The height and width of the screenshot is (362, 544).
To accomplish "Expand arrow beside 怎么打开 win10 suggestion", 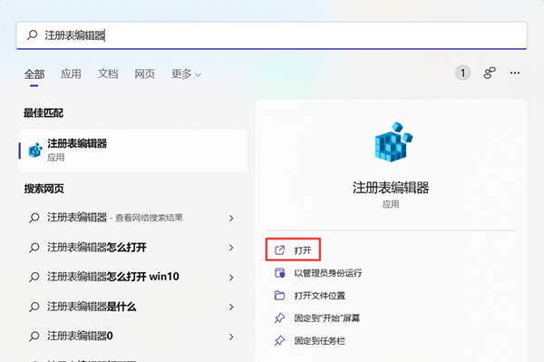I will click(231, 278).
